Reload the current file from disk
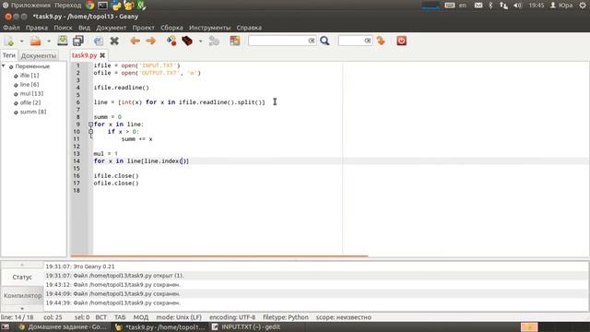 point(99,41)
